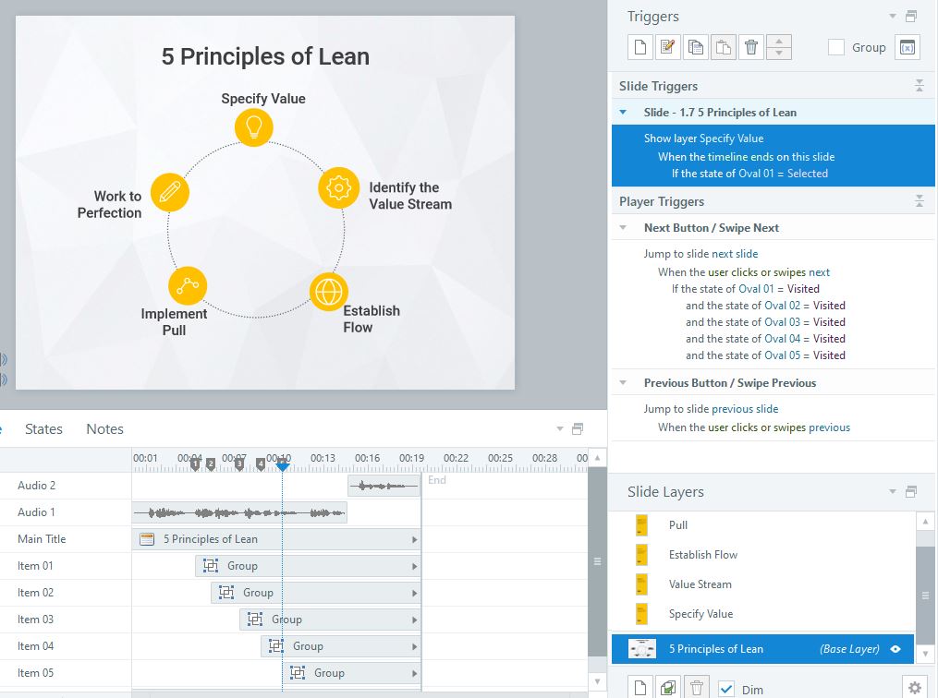Undock the timeline panel
Screen dimensions: 938x698
pyautogui.click(x=578, y=428)
